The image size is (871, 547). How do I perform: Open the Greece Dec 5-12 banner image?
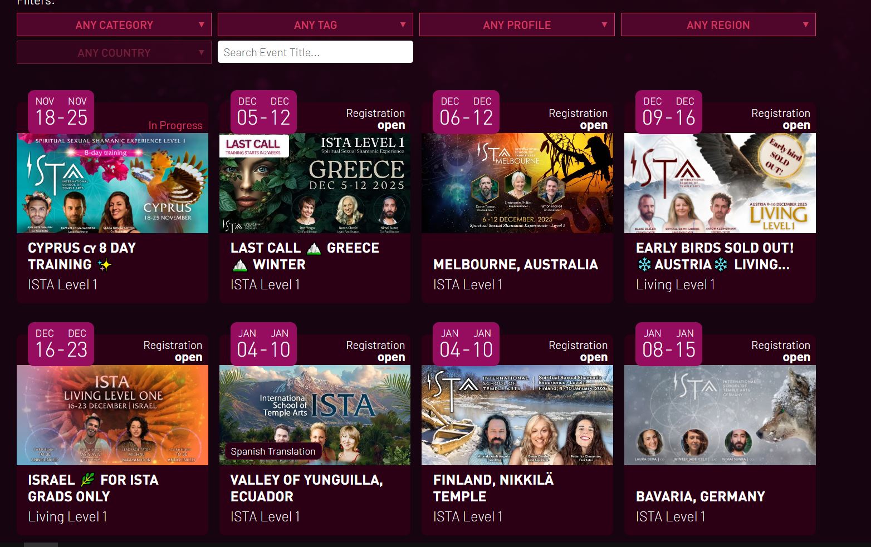[x=315, y=183]
